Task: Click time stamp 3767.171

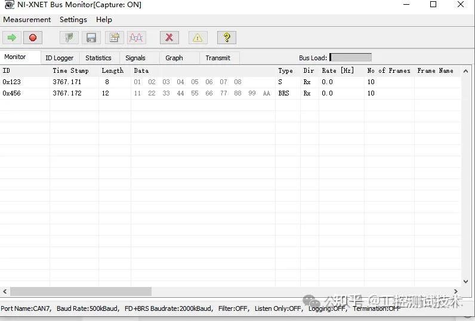Action: pos(67,82)
